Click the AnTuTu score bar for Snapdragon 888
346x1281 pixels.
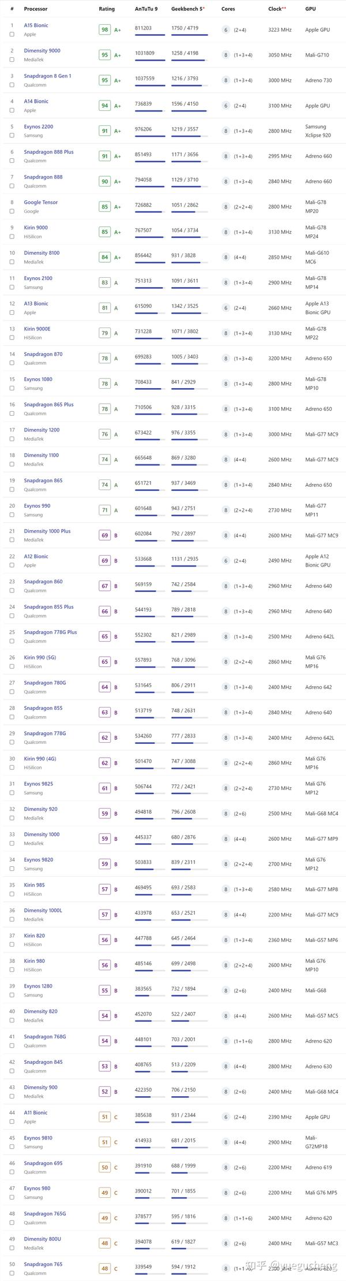click(149, 187)
